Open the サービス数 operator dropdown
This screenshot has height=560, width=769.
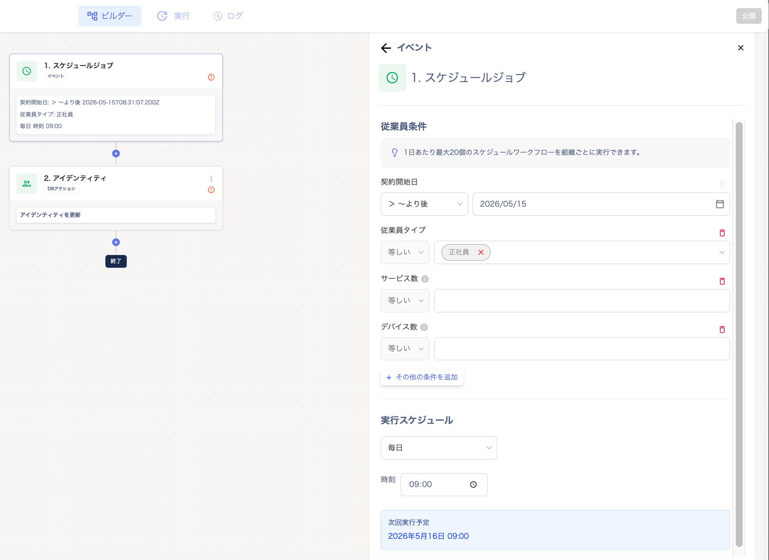(405, 301)
